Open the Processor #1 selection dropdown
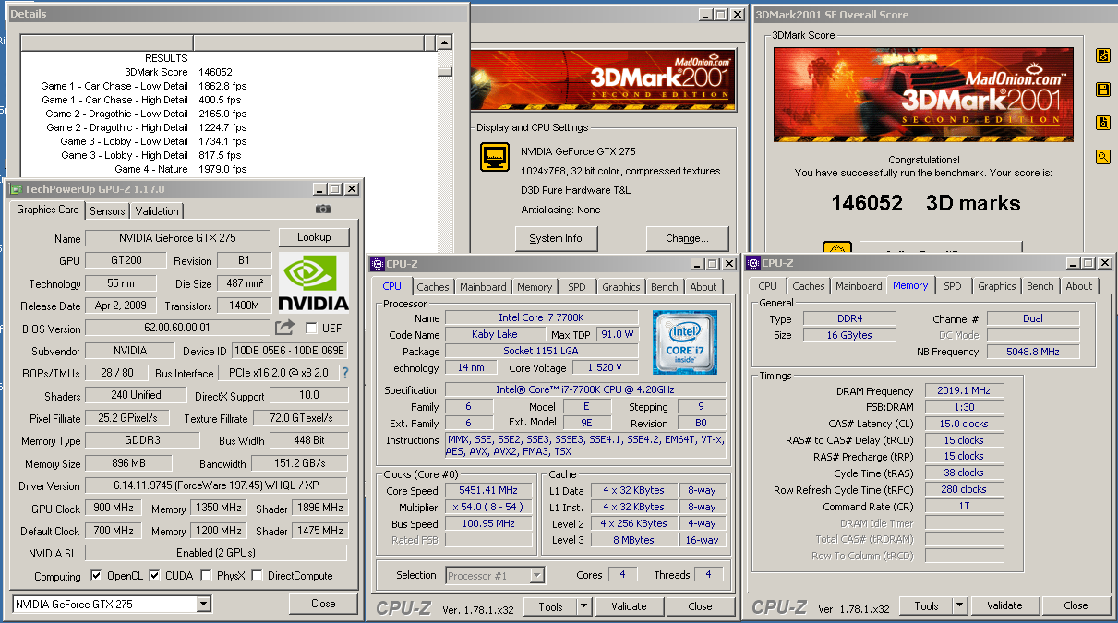This screenshot has height=623, width=1118. click(536, 575)
